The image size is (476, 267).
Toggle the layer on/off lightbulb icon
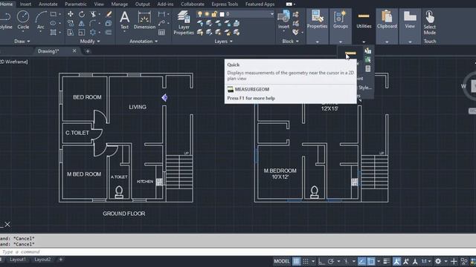200,14
